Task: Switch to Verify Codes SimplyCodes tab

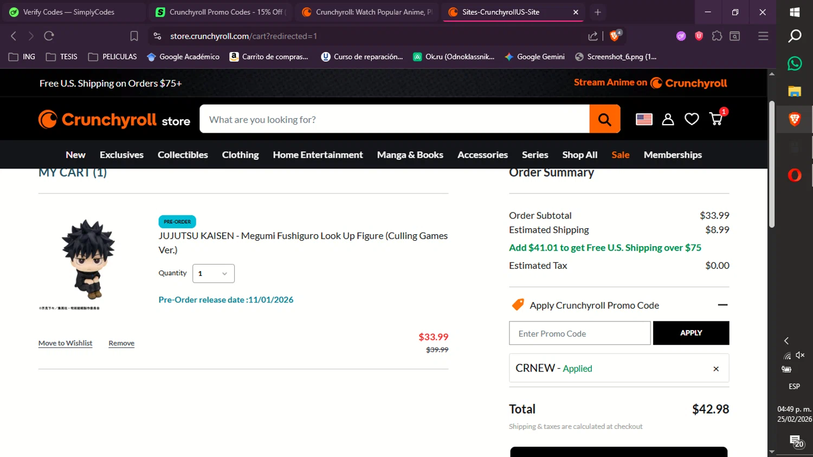Action: [x=73, y=12]
